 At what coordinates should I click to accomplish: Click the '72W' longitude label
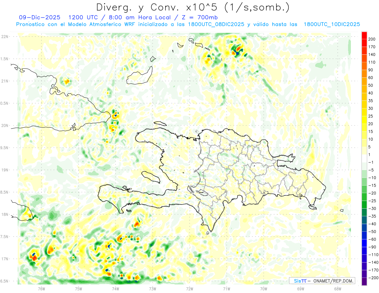click(x=189, y=288)
